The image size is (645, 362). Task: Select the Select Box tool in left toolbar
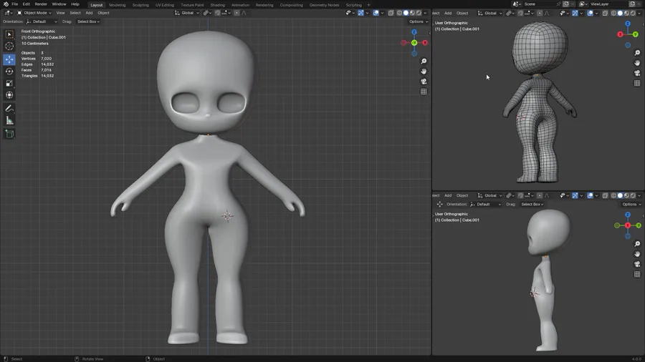(9, 34)
